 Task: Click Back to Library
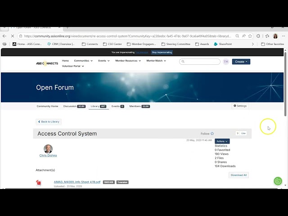coord(49,121)
